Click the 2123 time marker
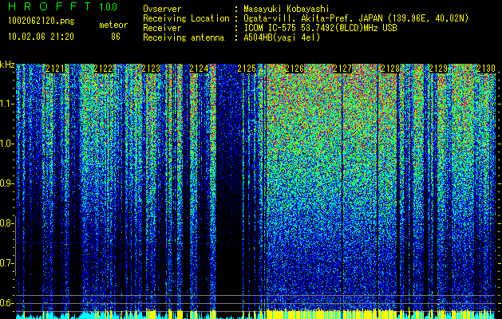 (151, 69)
